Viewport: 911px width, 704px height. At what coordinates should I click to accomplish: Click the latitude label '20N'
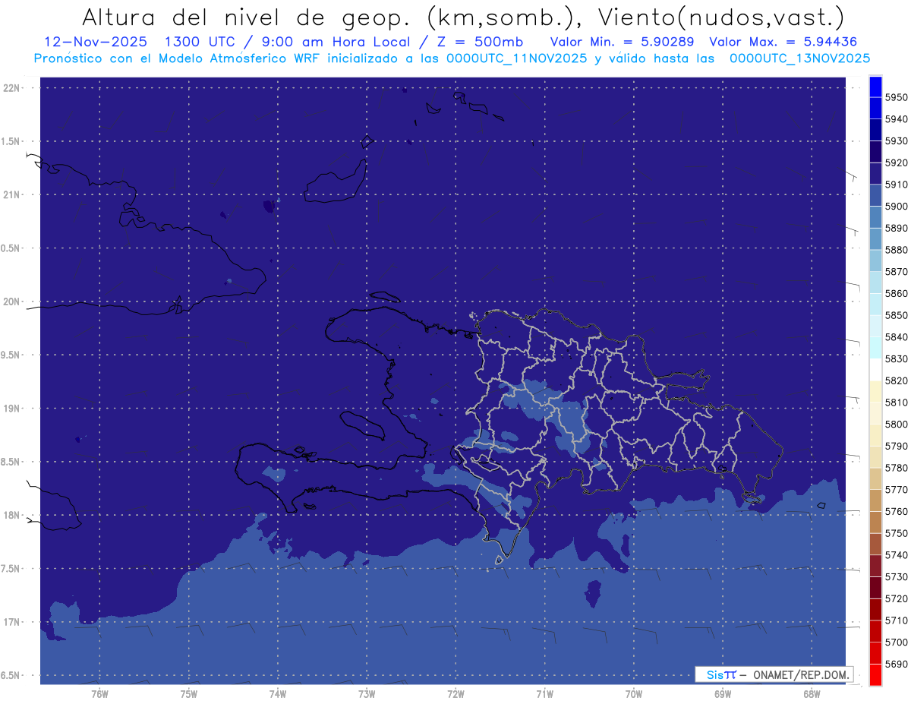point(11,301)
